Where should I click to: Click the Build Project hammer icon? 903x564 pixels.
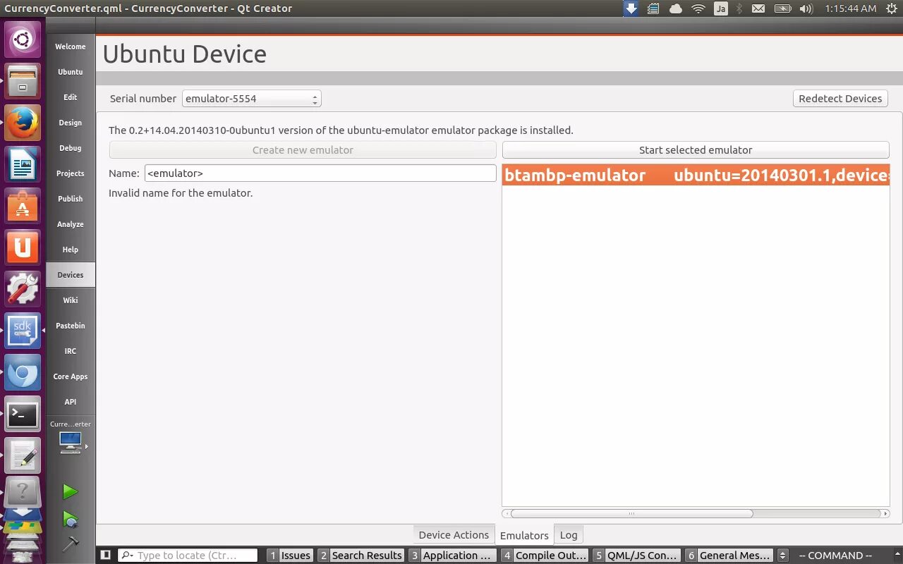(70, 544)
